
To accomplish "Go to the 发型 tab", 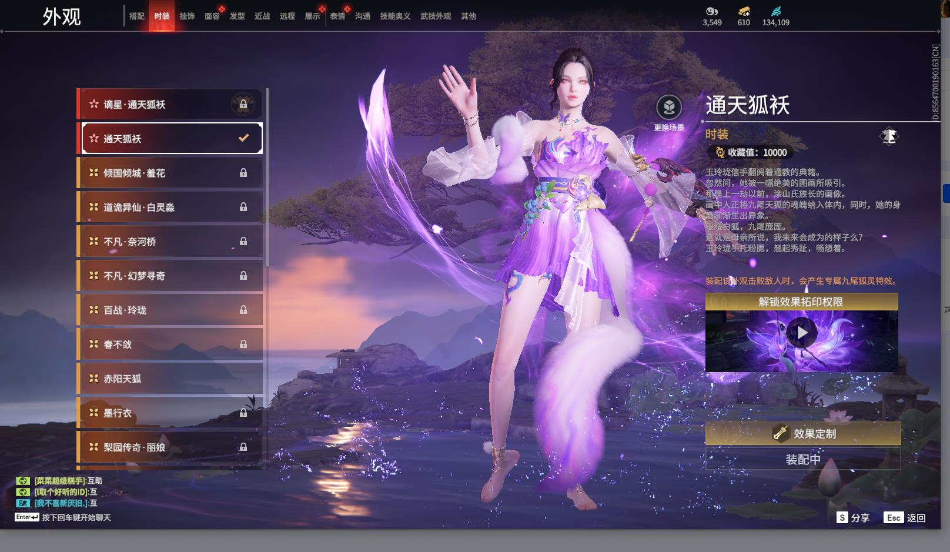I will [x=237, y=16].
